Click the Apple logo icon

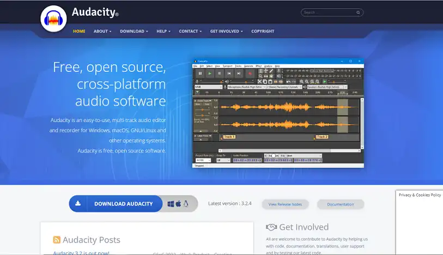click(x=178, y=204)
